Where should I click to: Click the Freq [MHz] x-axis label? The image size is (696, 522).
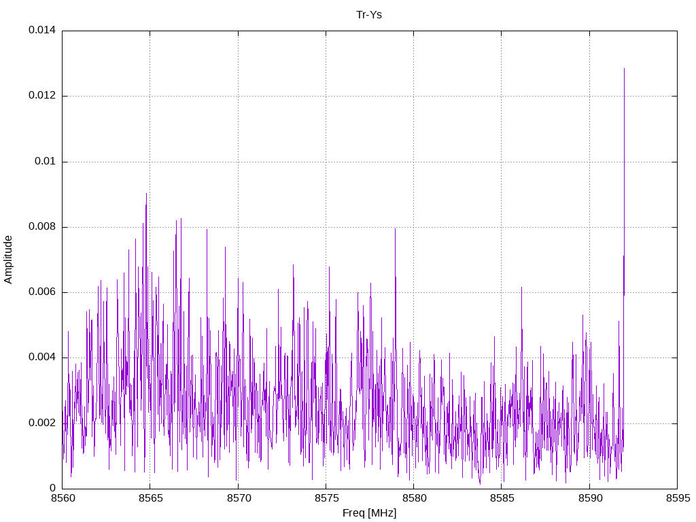coord(369,513)
